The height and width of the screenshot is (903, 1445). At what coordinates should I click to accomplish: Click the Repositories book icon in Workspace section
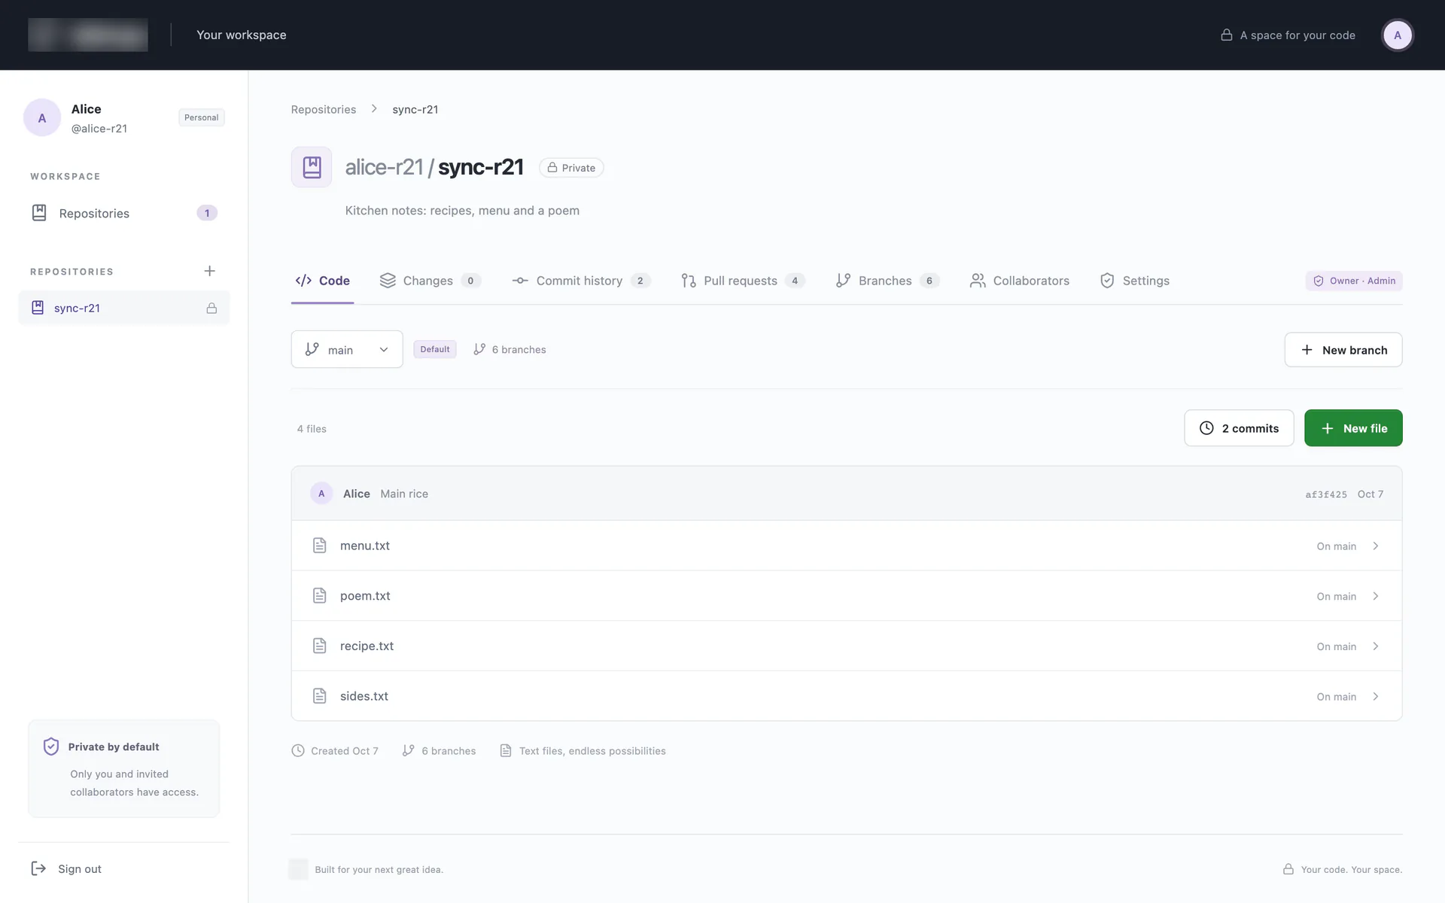coord(39,213)
